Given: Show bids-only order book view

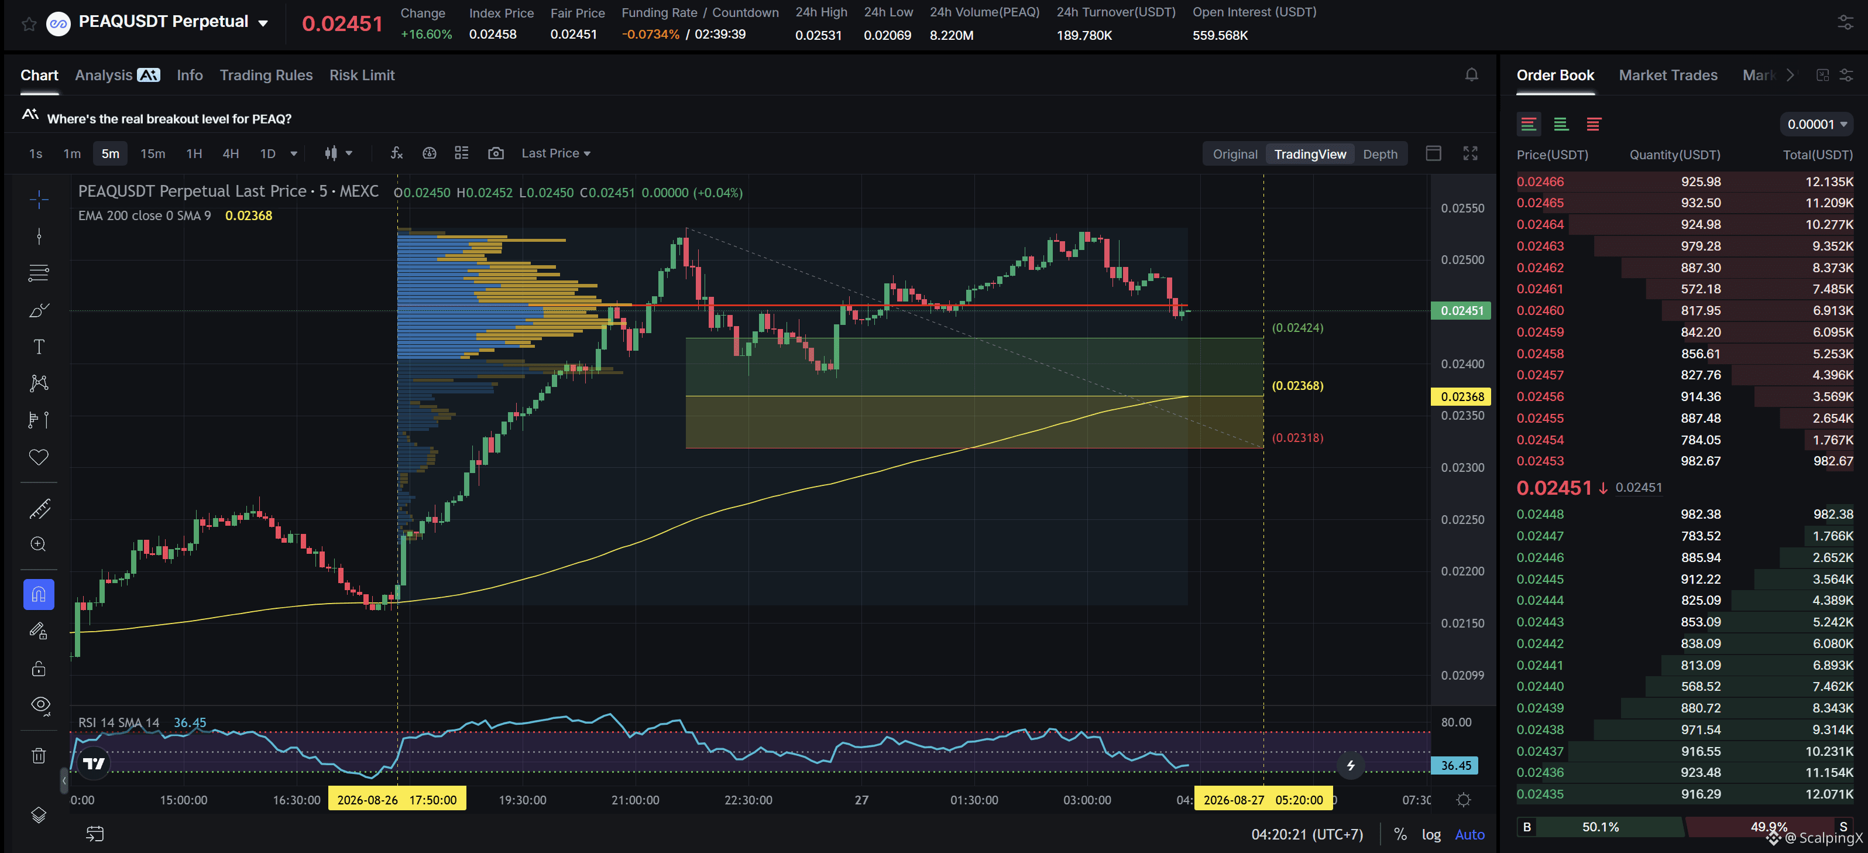Looking at the screenshot, I should coord(1561,124).
